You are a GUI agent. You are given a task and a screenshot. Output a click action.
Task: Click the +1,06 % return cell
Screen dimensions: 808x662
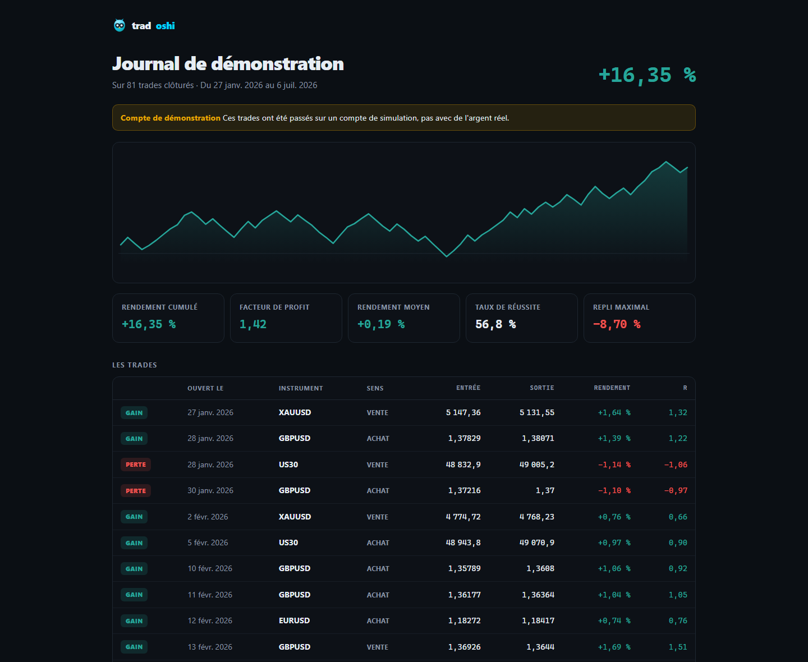tap(614, 568)
